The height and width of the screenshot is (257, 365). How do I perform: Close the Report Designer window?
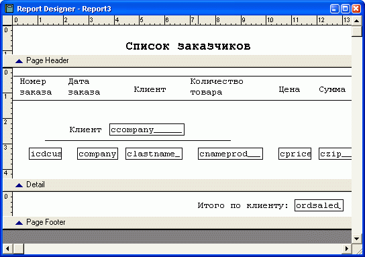(x=356, y=9)
